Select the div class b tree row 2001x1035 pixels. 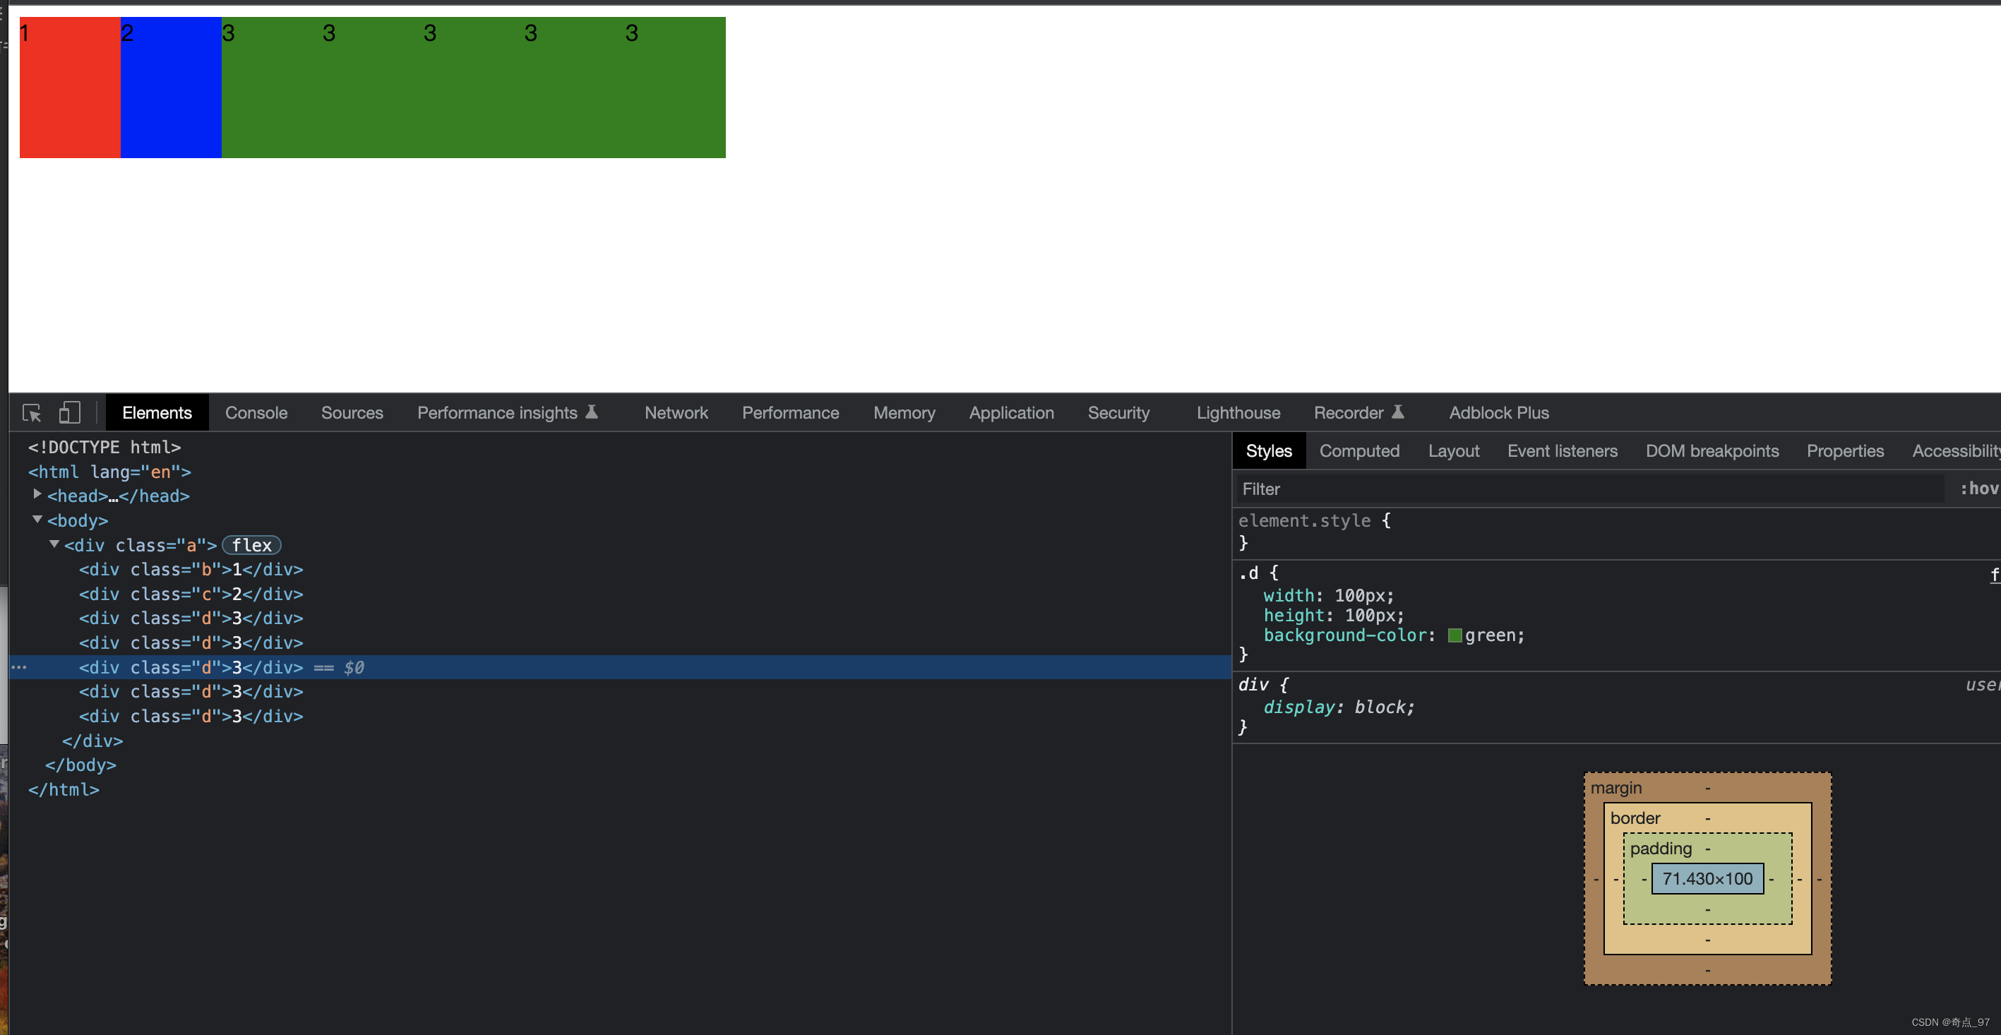[x=191, y=569]
